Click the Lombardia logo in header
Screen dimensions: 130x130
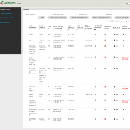(10, 3)
